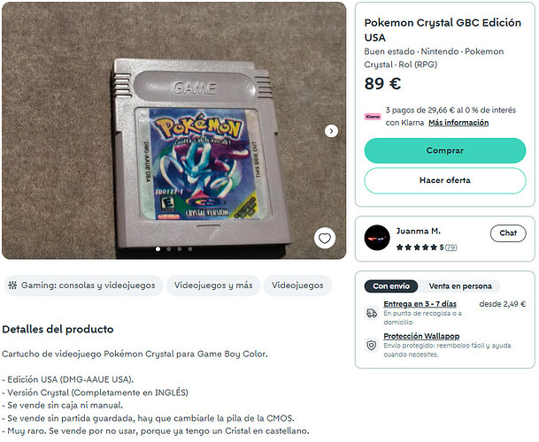Image resolution: width=539 pixels, height=442 pixels.
Task: Click the Wallapop protection shield icon
Action: click(372, 345)
